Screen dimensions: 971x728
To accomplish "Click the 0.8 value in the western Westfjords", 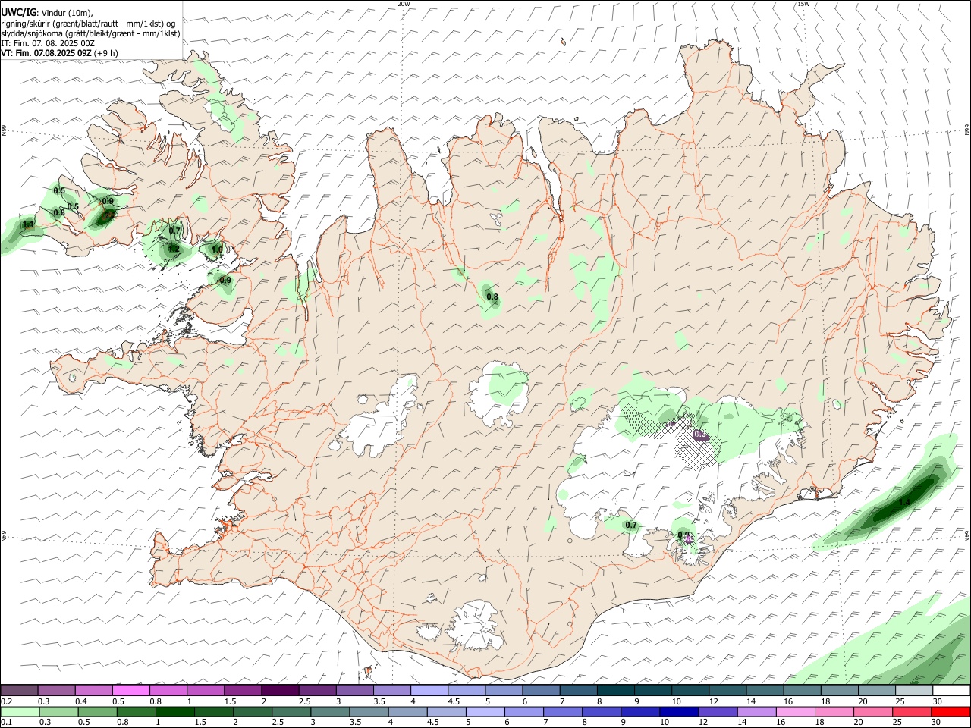I will click(59, 213).
